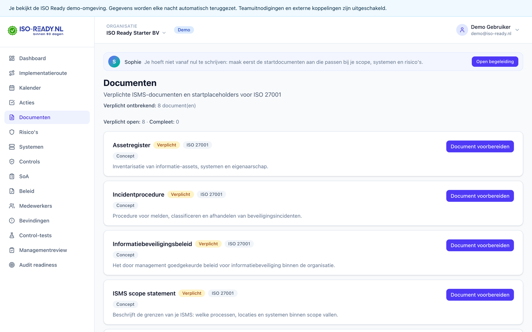
Task: Click the Managementreview clipboard icon
Action: coord(12,250)
